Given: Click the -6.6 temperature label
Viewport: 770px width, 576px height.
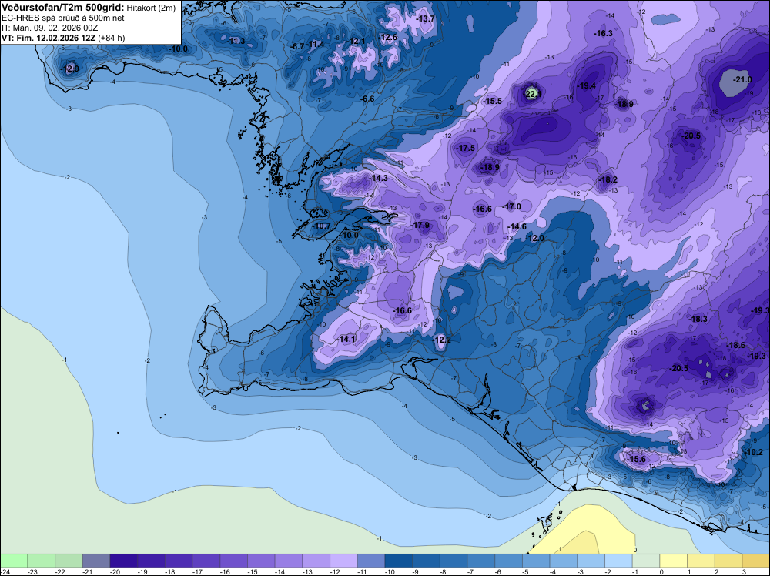Looking at the screenshot, I should click(x=367, y=99).
